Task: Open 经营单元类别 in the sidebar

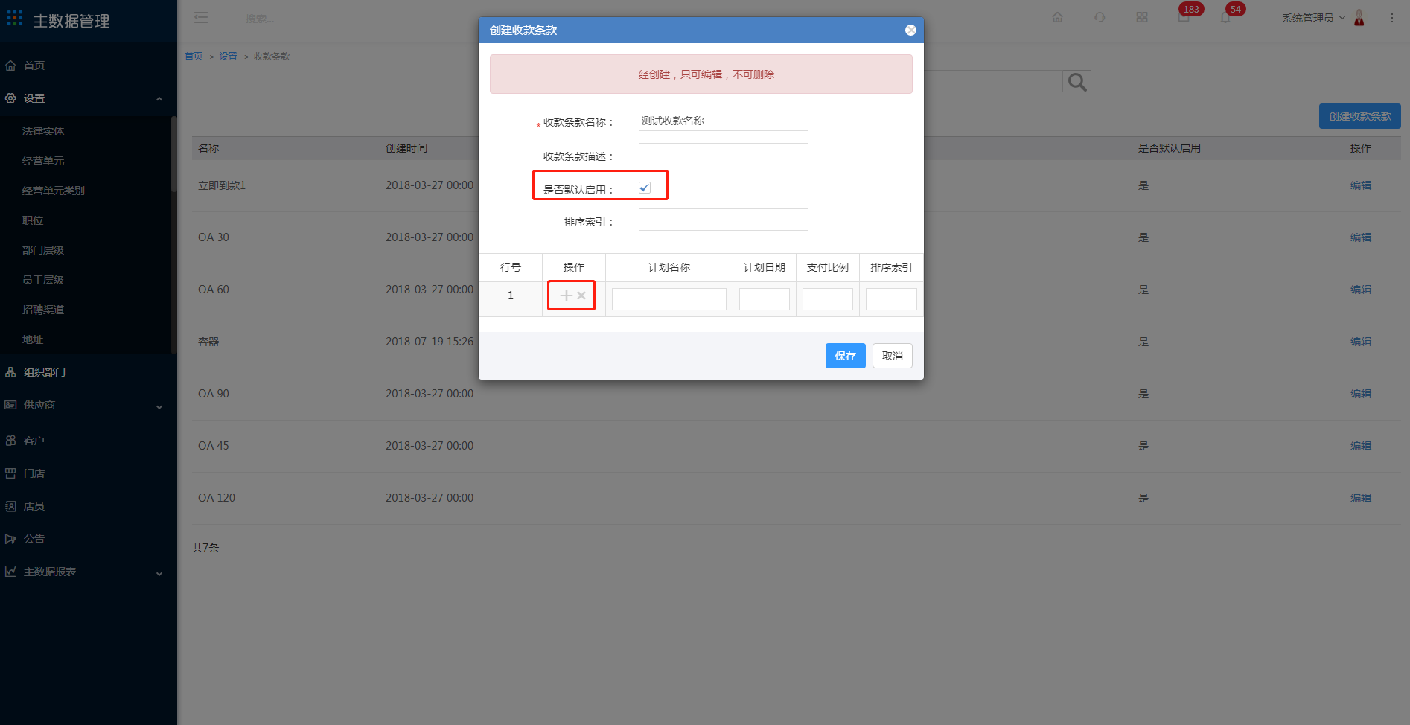Action: click(54, 191)
